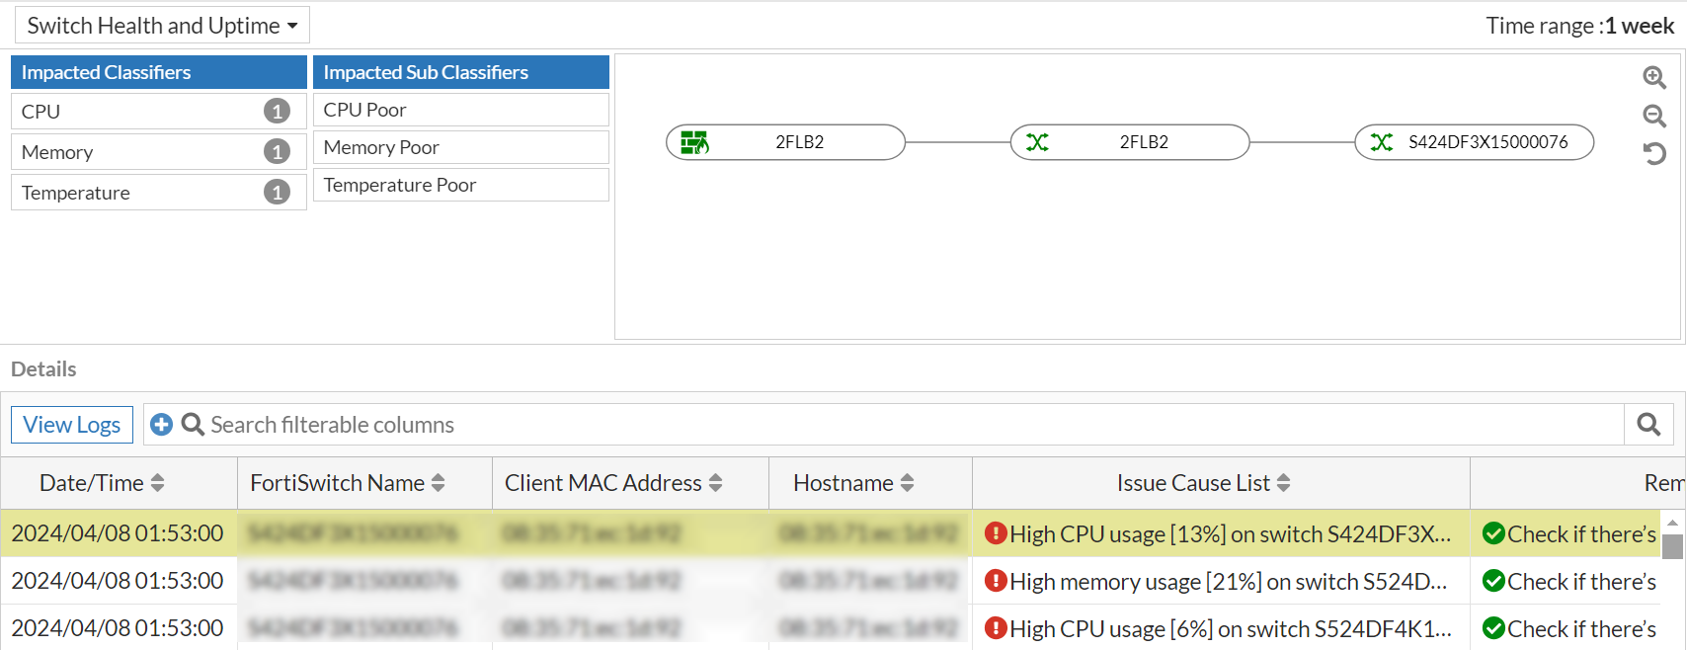The width and height of the screenshot is (1687, 650).
Task: Click the red alert icon for High memory usage
Action: click(995, 581)
